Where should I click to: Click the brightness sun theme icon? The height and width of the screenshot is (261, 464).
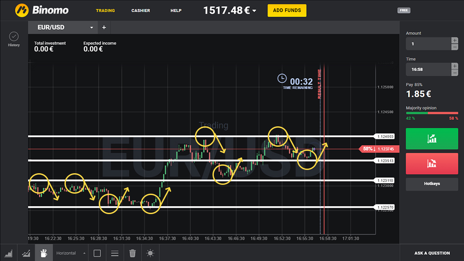(150, 253)
